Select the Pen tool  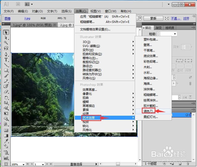(6, 54)
